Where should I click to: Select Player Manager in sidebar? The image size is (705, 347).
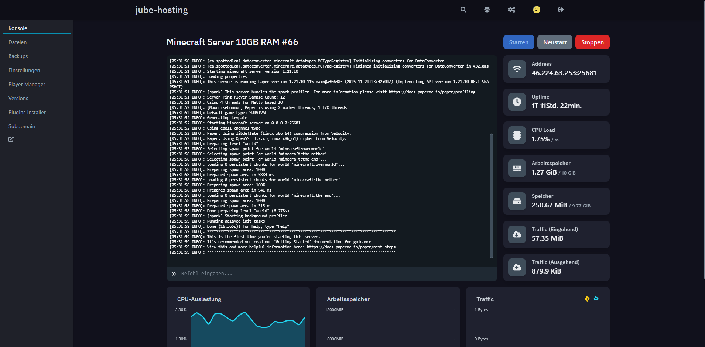click(27, 84)
